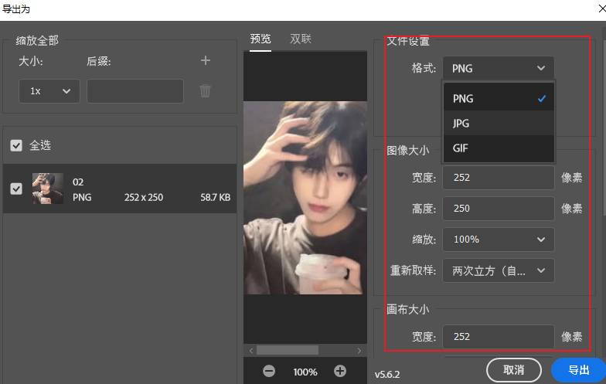Click the v5.6.2 version label

click(387, 374)
